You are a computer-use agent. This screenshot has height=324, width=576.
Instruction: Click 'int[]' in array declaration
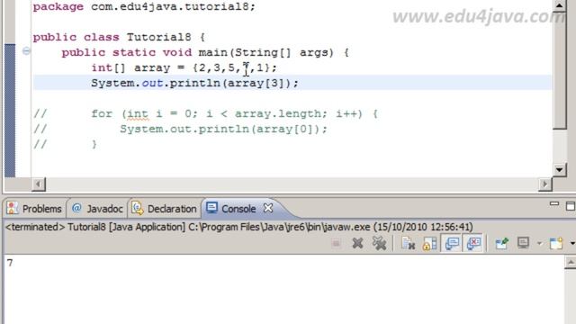point(108,68)
